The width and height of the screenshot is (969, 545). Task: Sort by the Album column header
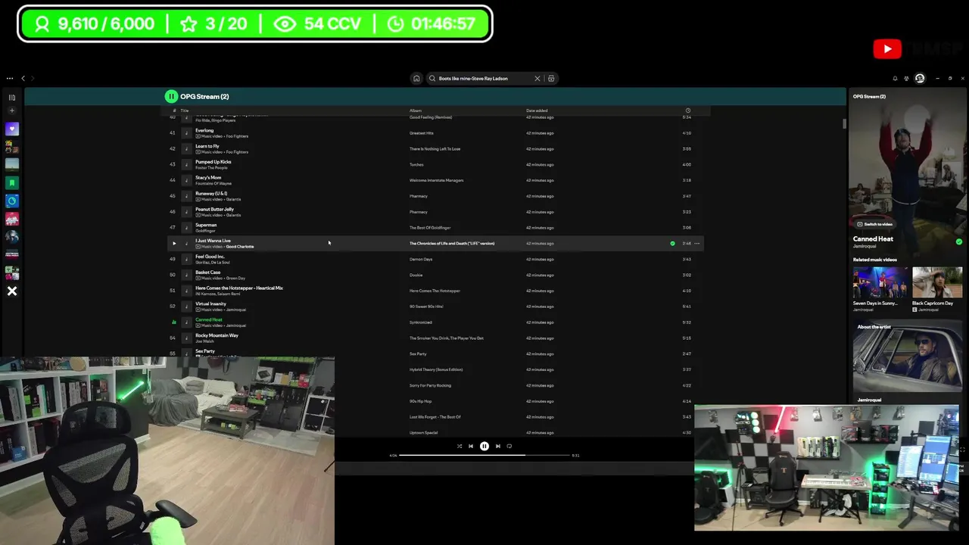[416, 111]
